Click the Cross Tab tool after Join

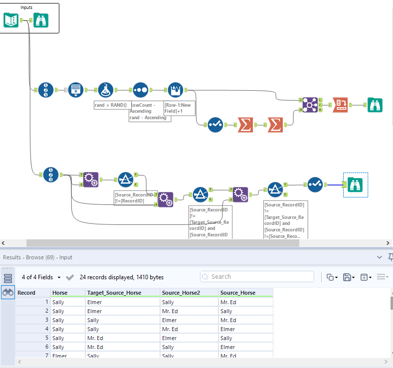pyautogui.click(x=340, y=105)
